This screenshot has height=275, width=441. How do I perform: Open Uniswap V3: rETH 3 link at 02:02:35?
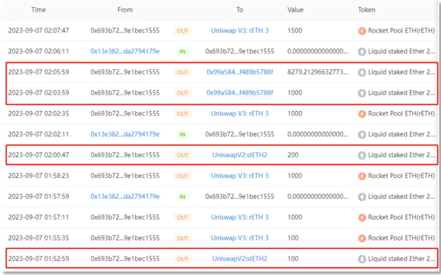(x=240, y=114)
